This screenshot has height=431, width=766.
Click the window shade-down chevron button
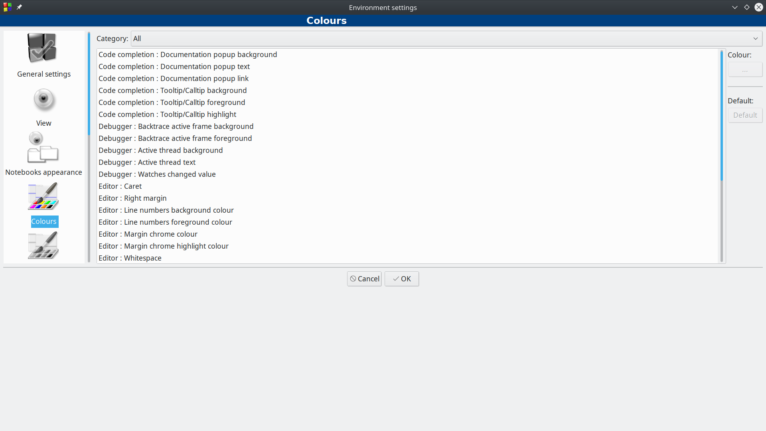pyautogui.click(x=734, y=7)
